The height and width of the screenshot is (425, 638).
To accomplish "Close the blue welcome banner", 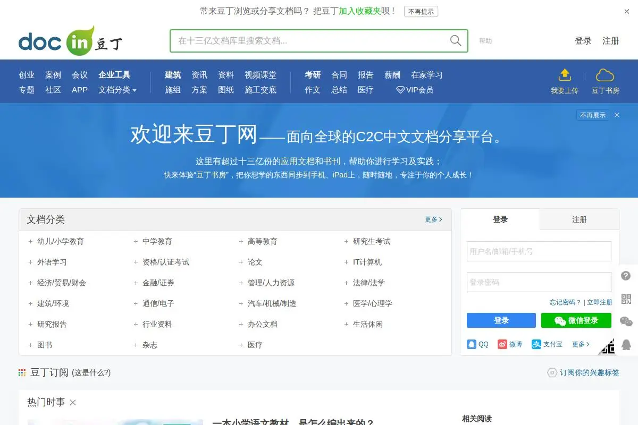I will [617, 115].
